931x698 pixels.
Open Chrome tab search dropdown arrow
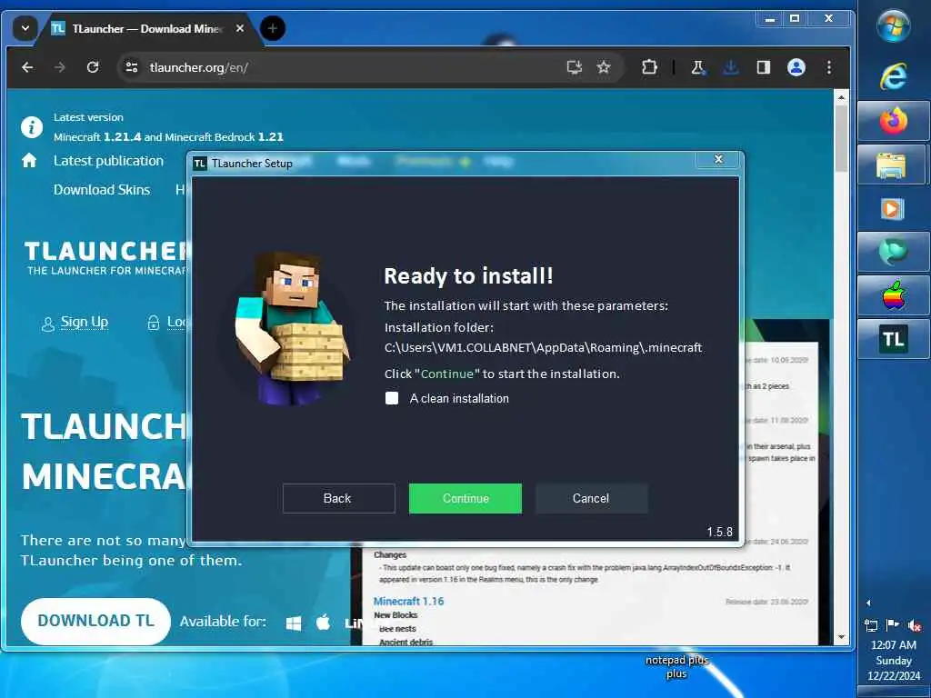(25, 28)
